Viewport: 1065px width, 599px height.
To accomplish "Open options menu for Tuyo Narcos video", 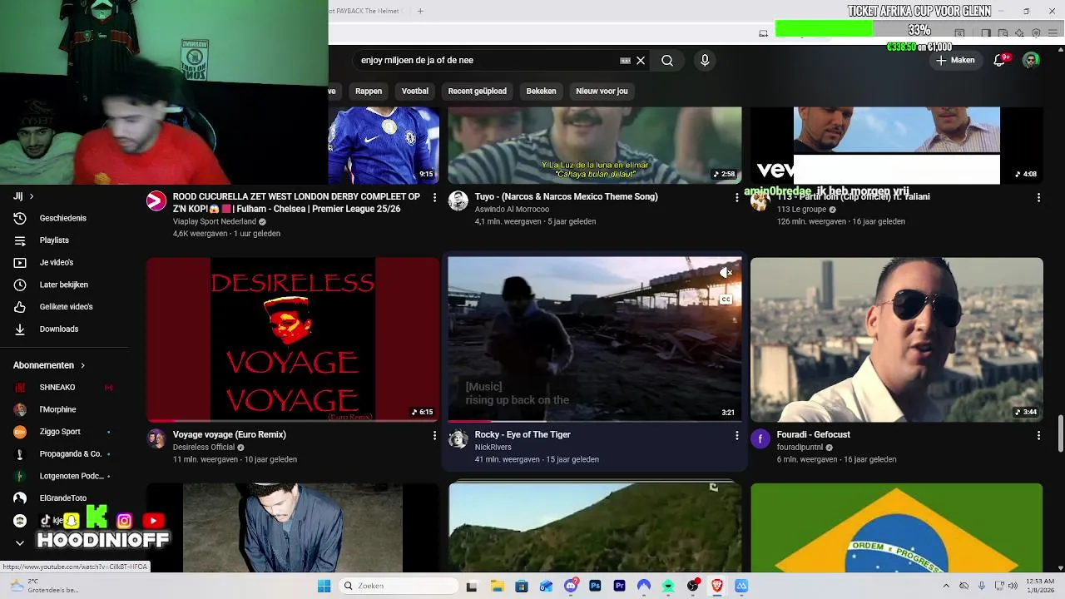I will coord(736,197).
